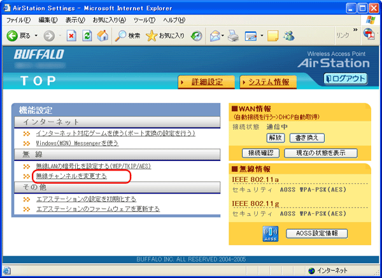Click the 接続確認 button
This screenshot has height=278, width=382.
(260, 153)
